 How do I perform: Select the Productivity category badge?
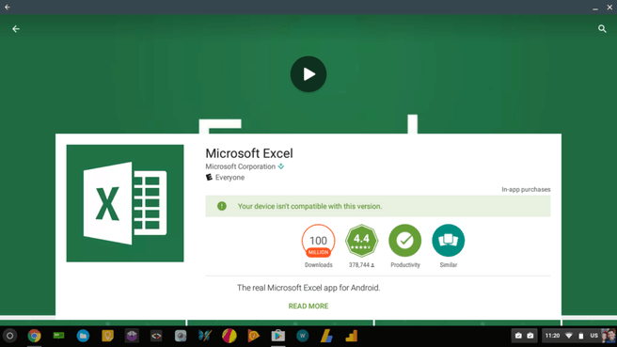point(404,241)
